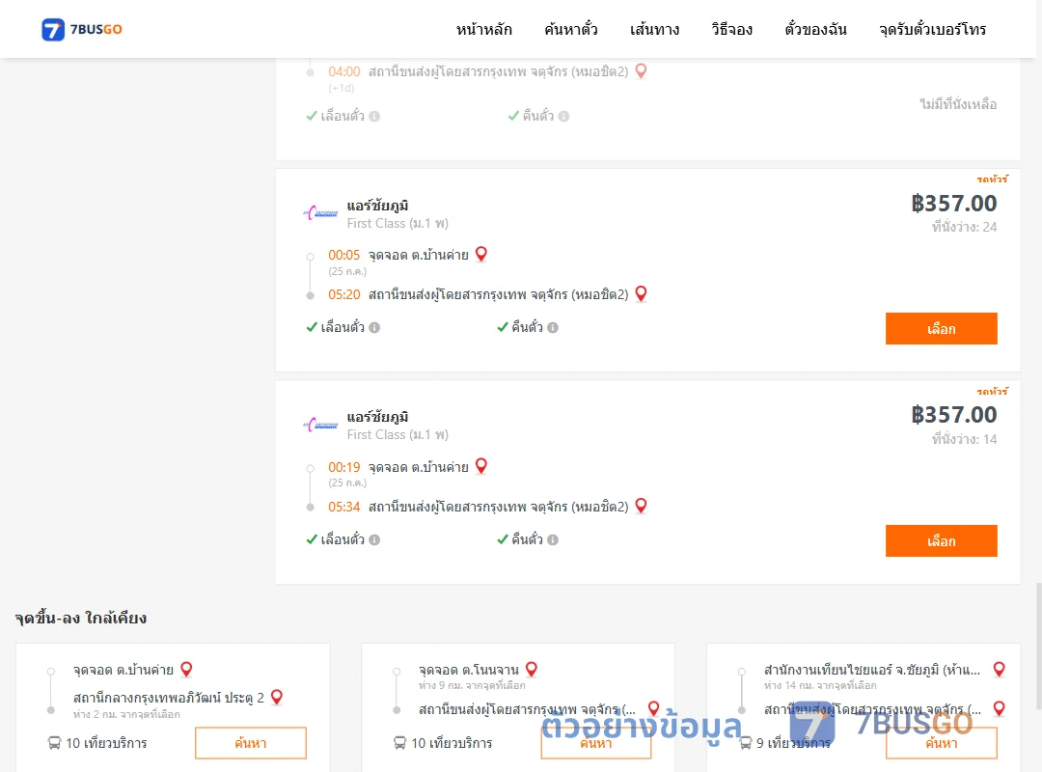Open map pin beside 05:34 หมอชิต2 arrival
The width and height of the screenshot is (1042, 772).
642,506
